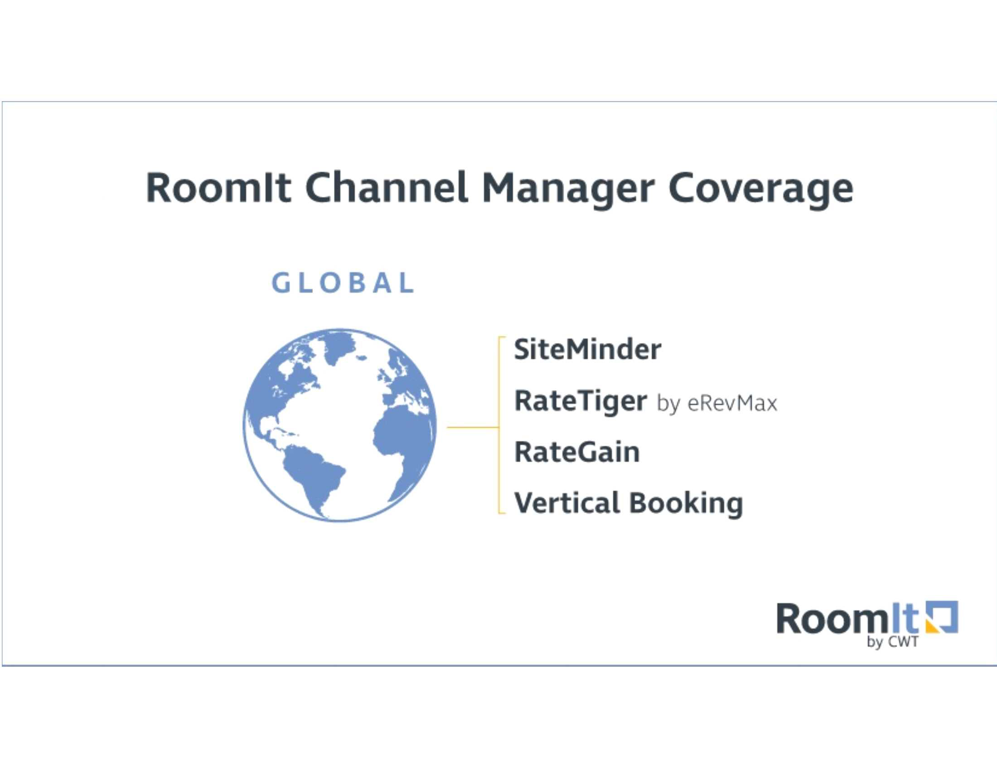Click the GLOBAL heading text
The width and height of the screenshot is (997, 771).
(x=343, y=283)
